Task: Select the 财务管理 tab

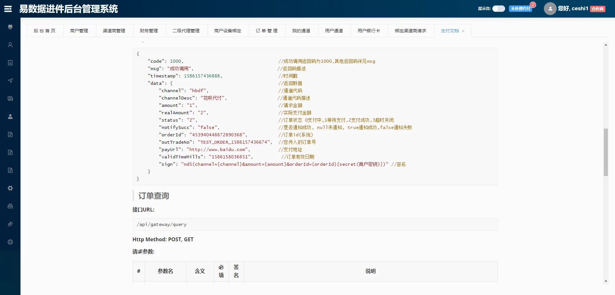Action: point(149,31)
